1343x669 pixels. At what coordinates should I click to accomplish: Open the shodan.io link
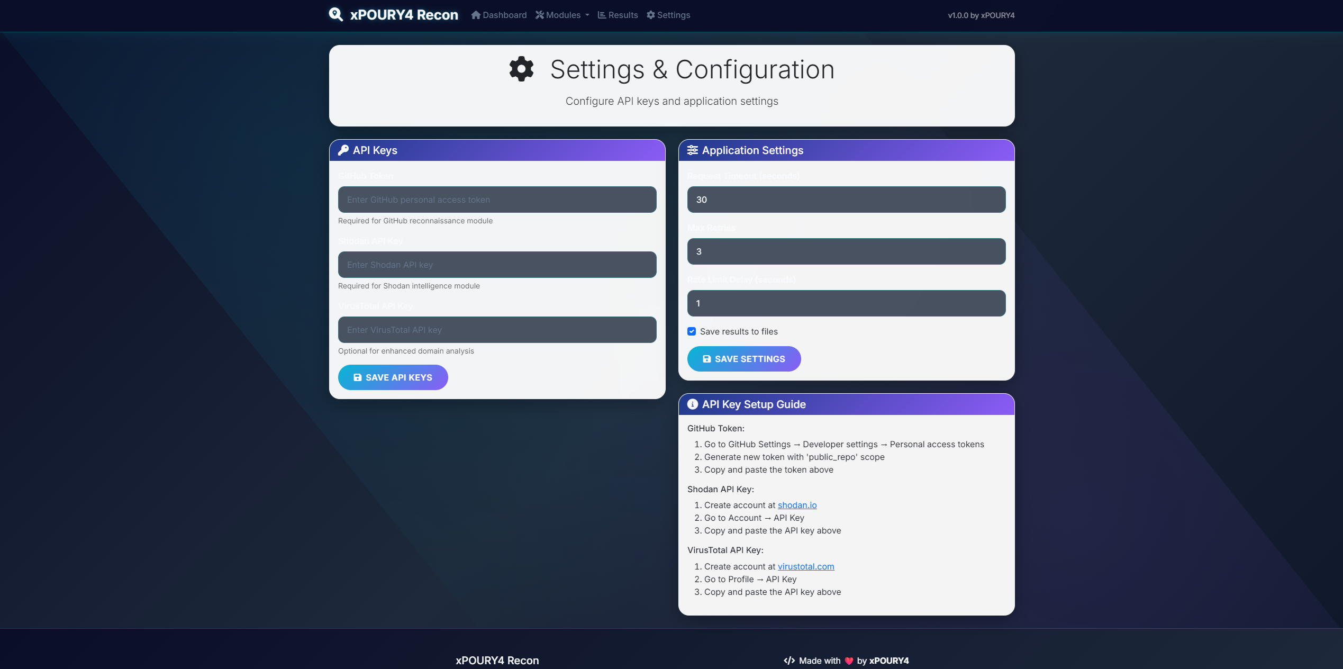click(797, 505)
